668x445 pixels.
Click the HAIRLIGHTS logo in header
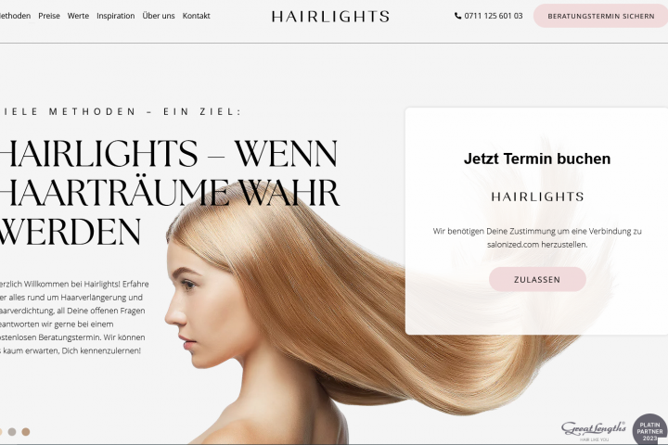pyautogui.click(x=330, y=17)
